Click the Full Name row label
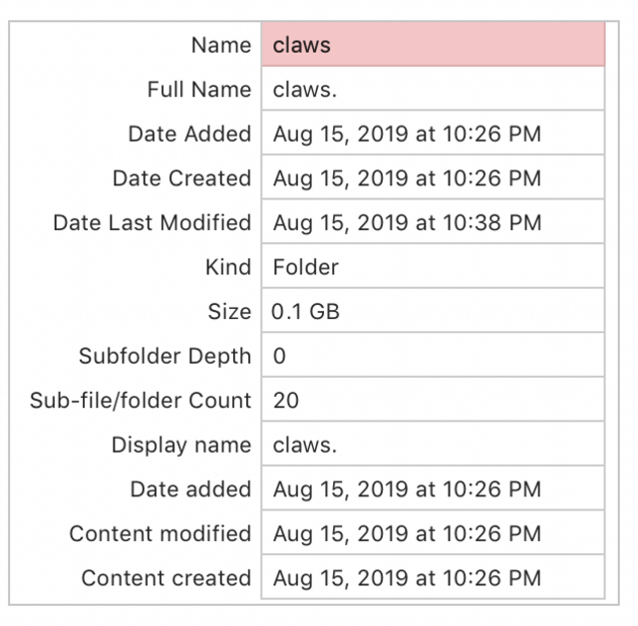The image size is (638, 626). [199, 89]
